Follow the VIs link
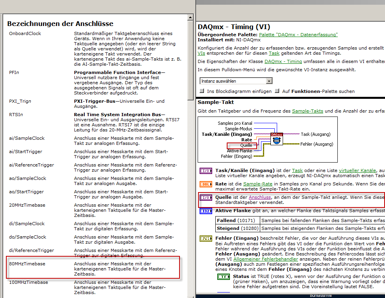The height and width of the screenshot is (298, 385). point(201,53)
